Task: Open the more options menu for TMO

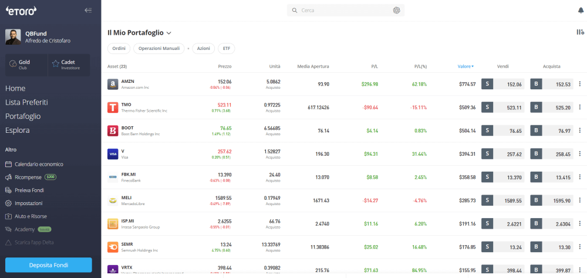Action: [x=580, y=107]
